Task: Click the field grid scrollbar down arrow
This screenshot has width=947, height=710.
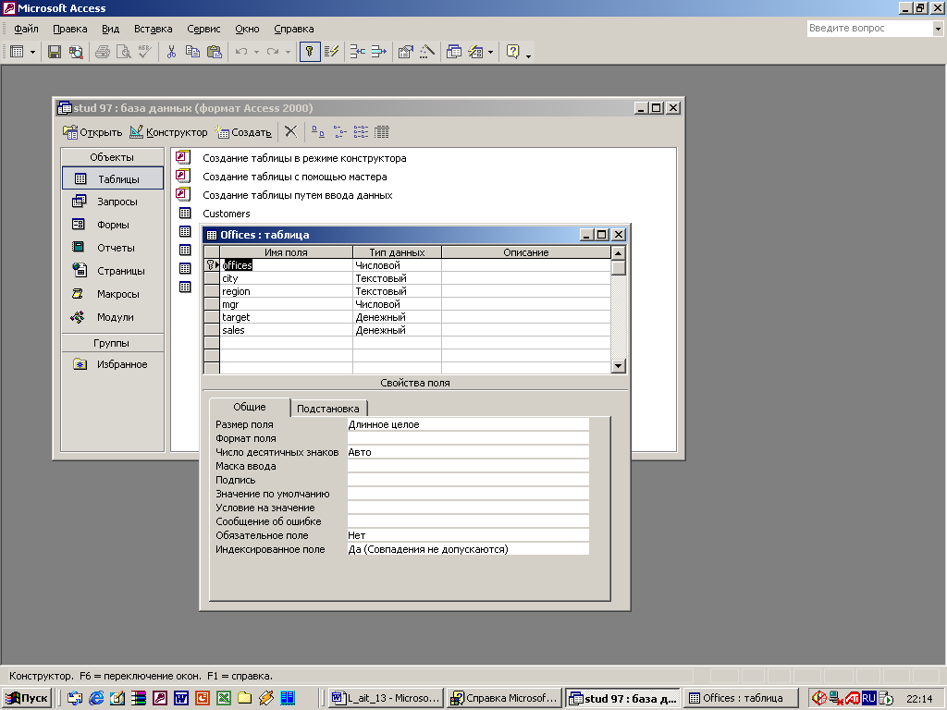Action: pos(618,365)
